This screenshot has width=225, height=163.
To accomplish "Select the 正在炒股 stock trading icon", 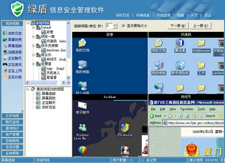I will coord(5,77).
